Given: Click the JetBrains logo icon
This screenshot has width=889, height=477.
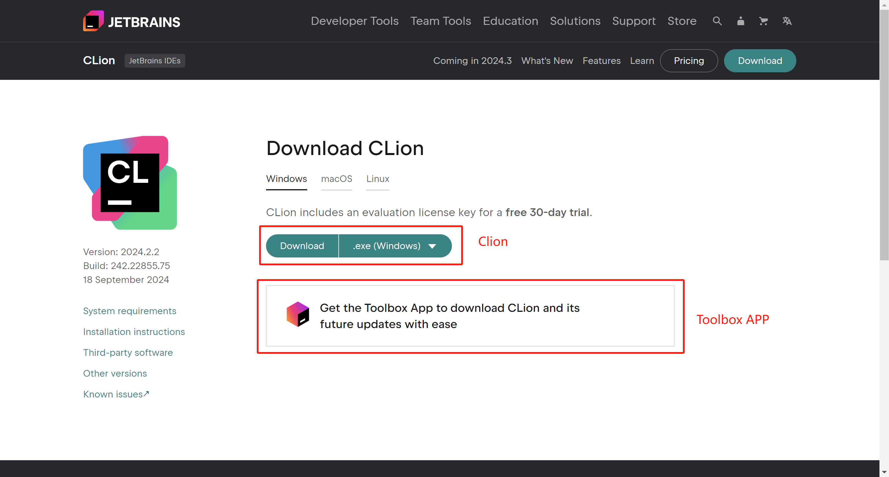Looking at the screenshot, I should (x=93, y=21).
